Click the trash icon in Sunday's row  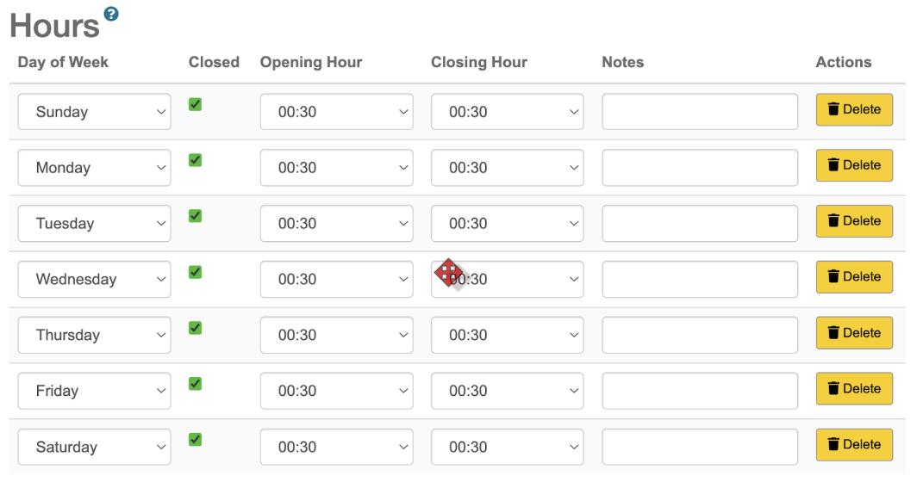(833, 109)
